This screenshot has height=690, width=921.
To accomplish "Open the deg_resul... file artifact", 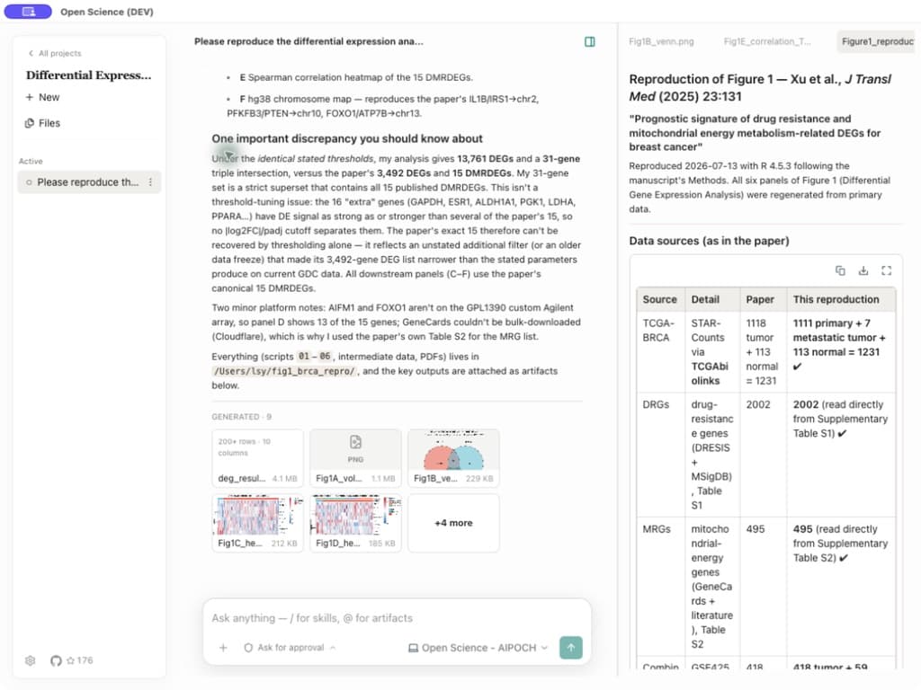I will [x=258, y=458].
